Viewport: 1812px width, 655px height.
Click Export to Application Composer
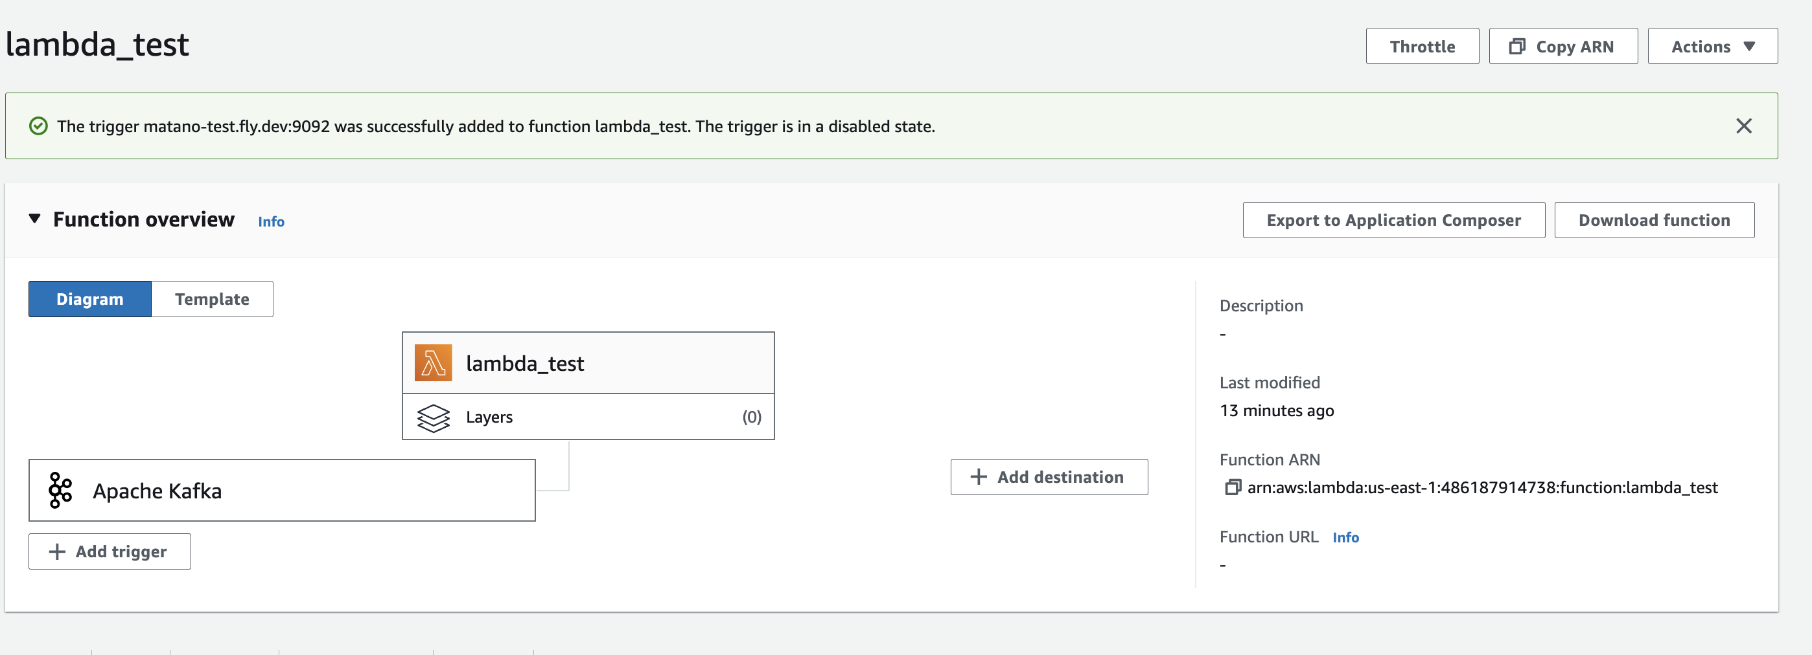[x=1393, y=220]
